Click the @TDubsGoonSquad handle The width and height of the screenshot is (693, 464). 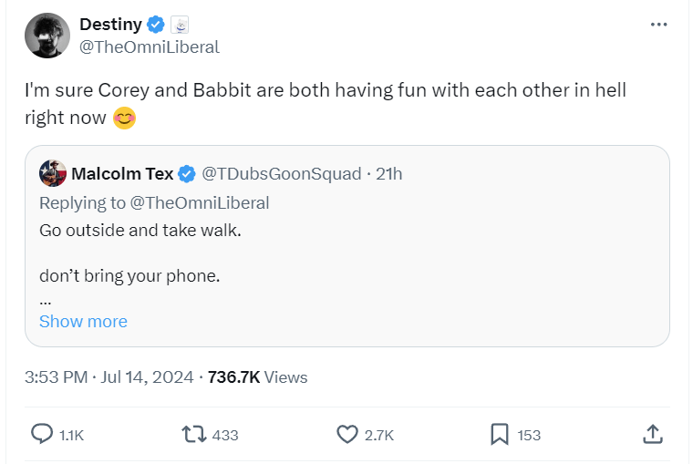pos(281,173)
